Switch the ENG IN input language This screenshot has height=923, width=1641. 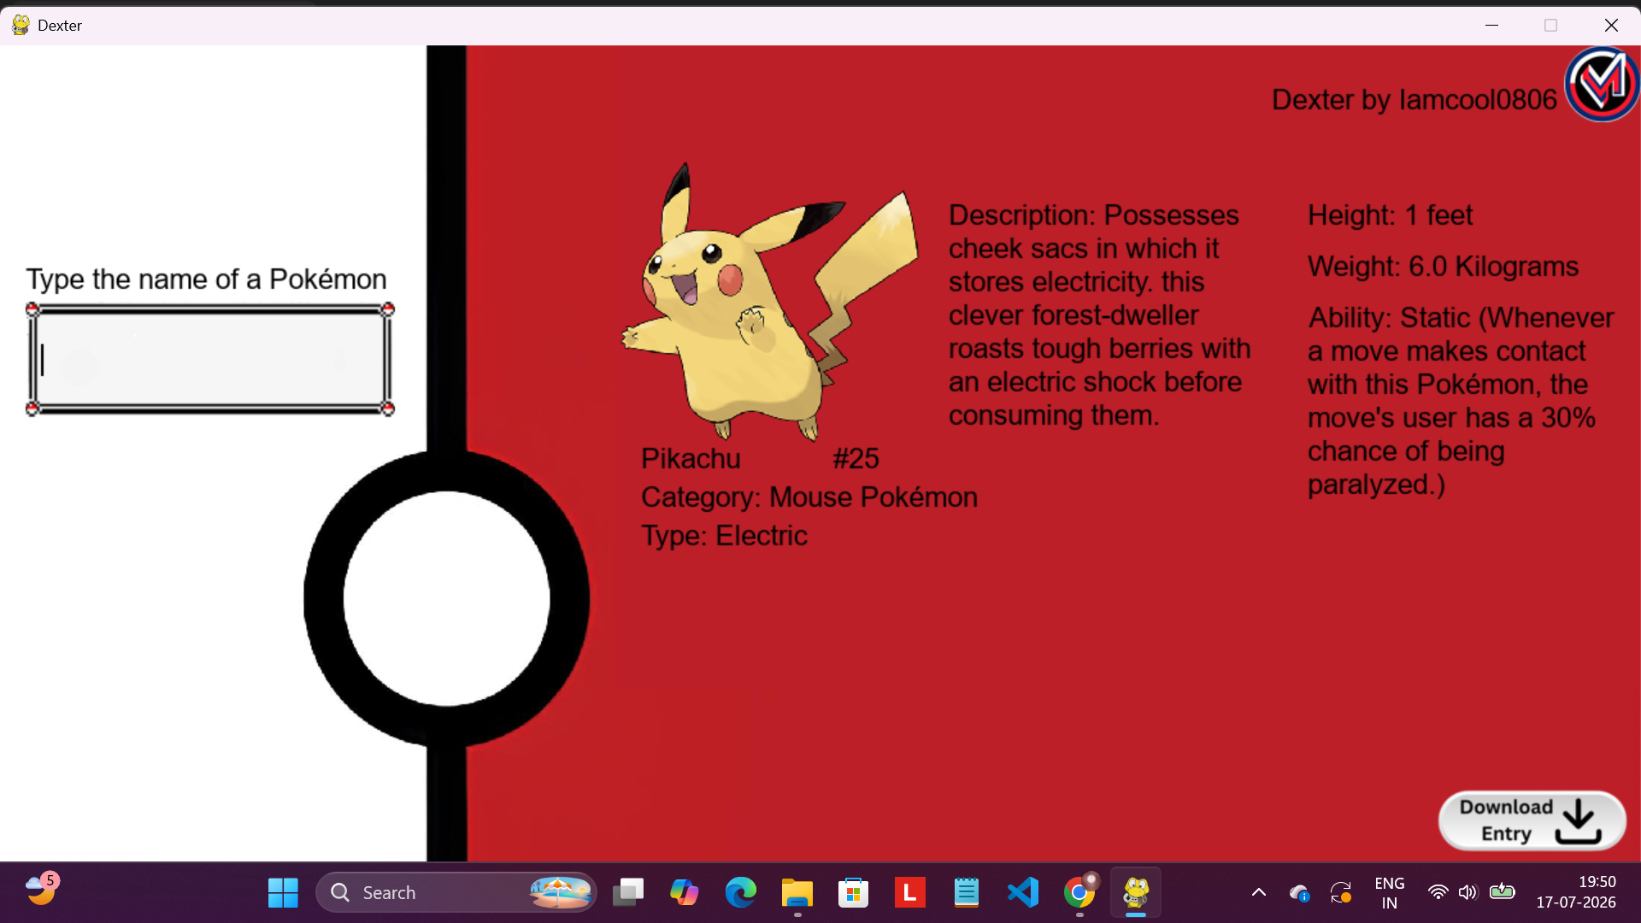[x=1390, y=893]
